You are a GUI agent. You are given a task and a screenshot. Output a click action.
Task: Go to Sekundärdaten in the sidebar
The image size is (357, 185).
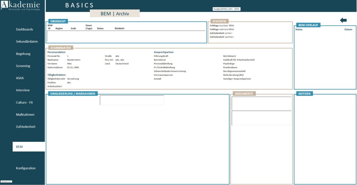click(x=27, y=42)
